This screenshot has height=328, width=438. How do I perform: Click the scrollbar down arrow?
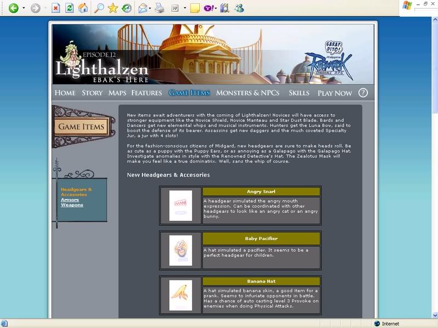pos(435,315)
